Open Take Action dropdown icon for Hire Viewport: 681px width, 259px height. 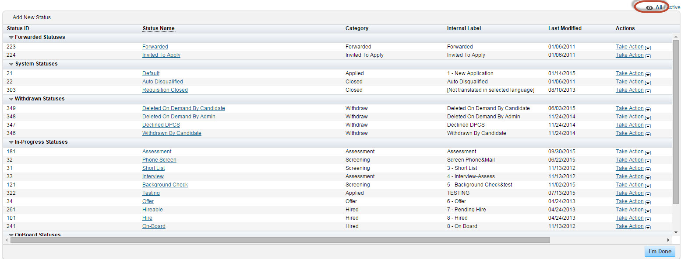(x=648, y=219)
